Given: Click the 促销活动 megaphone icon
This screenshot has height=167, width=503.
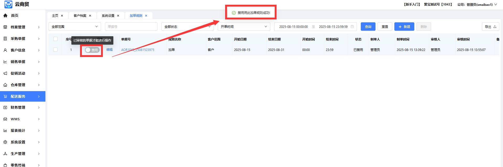Looking at the screenshot, I should pyautogui.click(x=5, y=73).
